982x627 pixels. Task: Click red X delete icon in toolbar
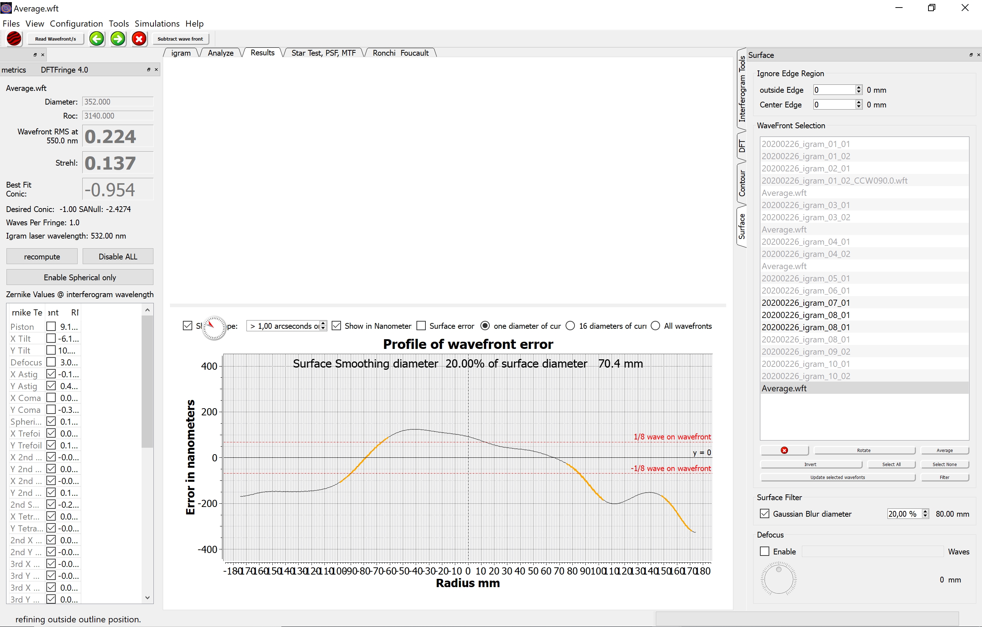click(x=139, y=39)
